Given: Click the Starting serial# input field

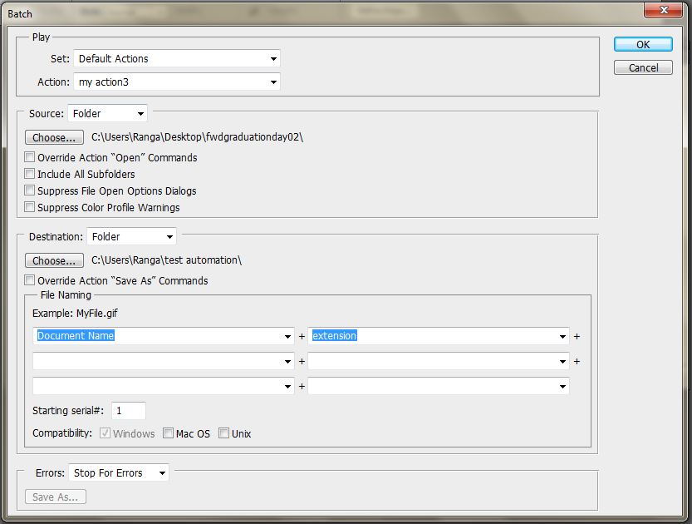Looking at the screenshot, I should 129,411.
